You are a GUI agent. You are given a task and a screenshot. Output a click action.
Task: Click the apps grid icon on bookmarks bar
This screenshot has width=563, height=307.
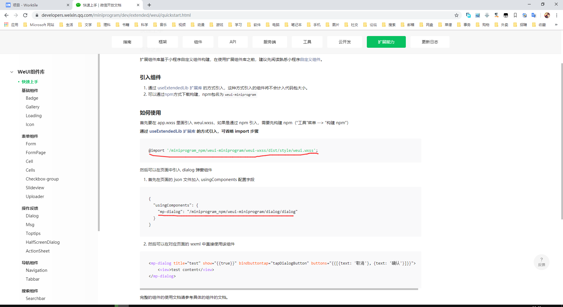coord(6,25)
